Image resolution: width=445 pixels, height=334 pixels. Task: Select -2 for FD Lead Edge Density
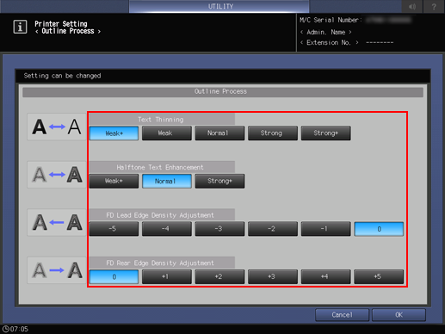273,229
